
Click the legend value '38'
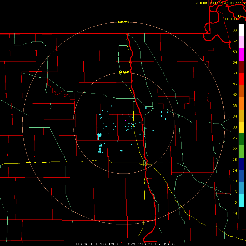coord(235,106)
